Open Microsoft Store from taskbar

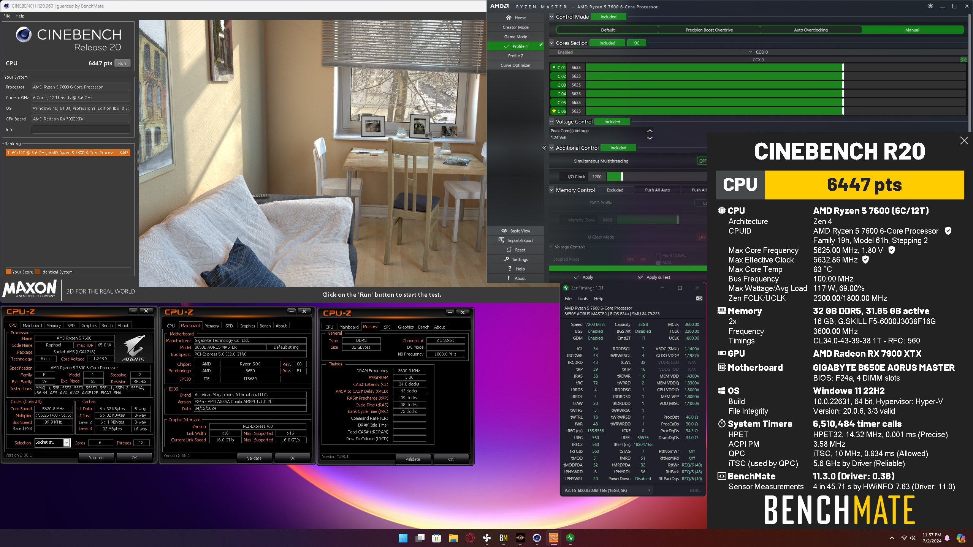tap(436, 538)
